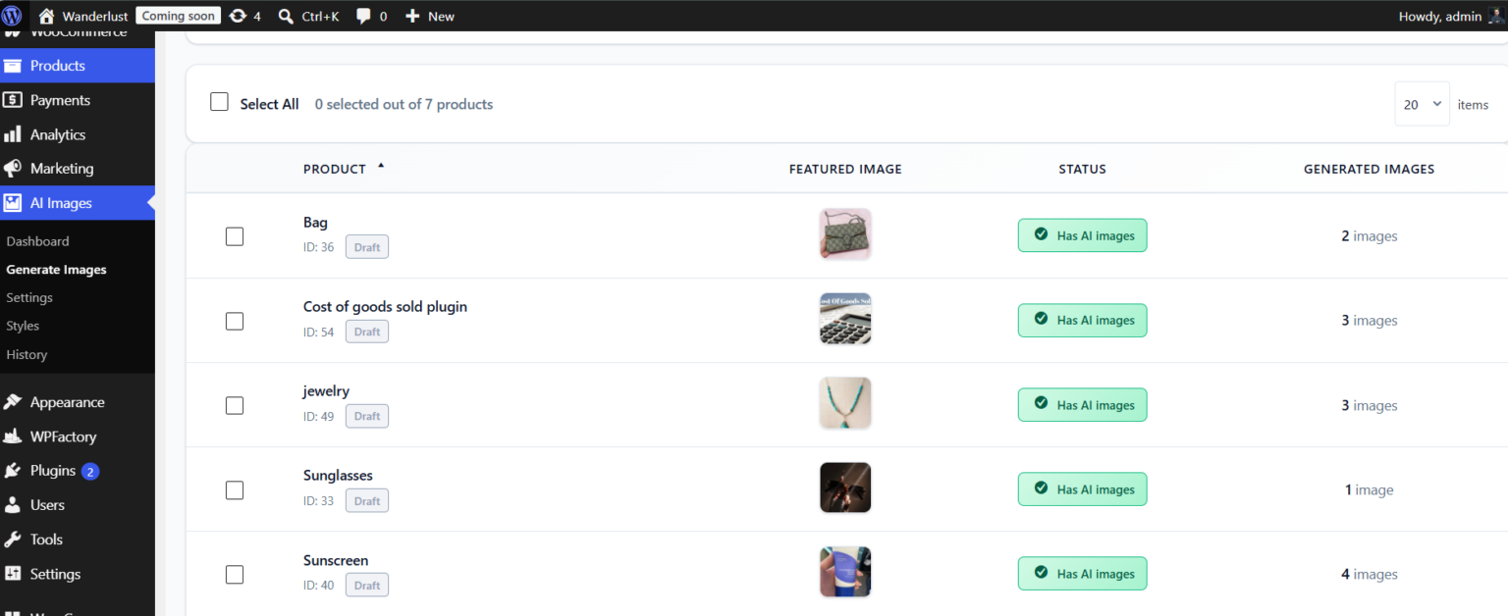Click the FEATURED IMAGE column header

click(x=845, y=169)
